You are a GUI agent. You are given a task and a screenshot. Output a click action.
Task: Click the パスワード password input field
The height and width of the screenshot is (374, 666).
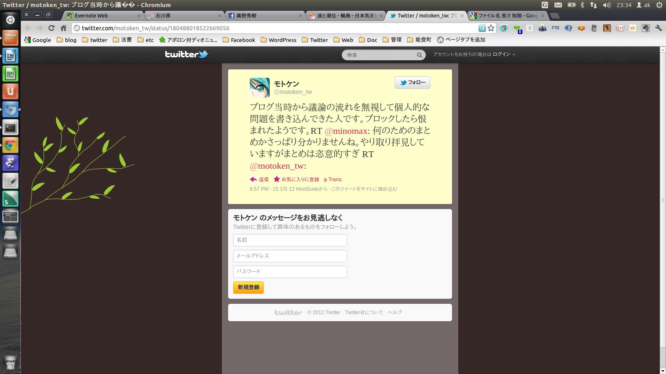point(290,272)
